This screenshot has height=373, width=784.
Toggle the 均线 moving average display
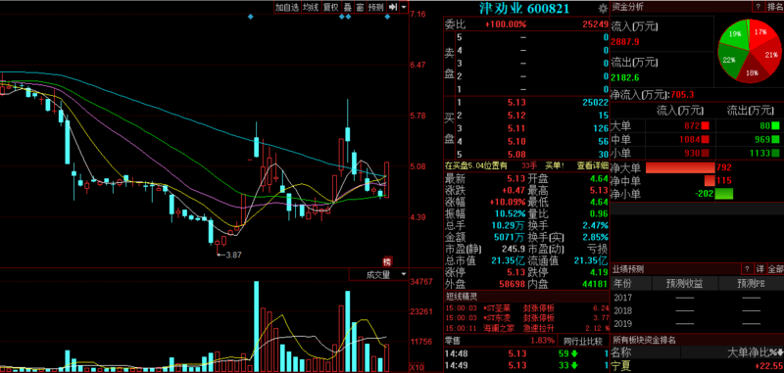tap(311, 7)
